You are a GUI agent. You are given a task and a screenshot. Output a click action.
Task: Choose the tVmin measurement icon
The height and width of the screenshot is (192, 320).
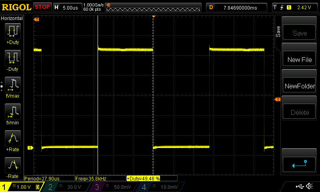12,112
